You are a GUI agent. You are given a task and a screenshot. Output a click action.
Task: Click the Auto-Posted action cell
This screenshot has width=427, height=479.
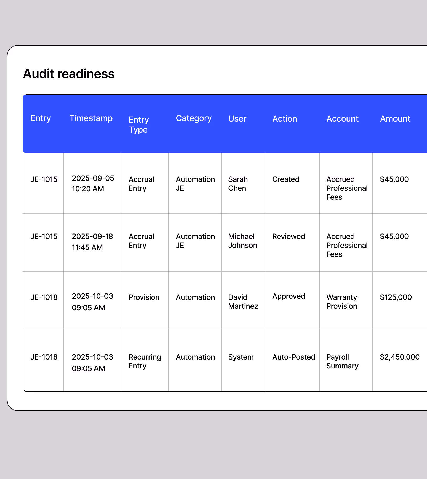pos(294,357)
